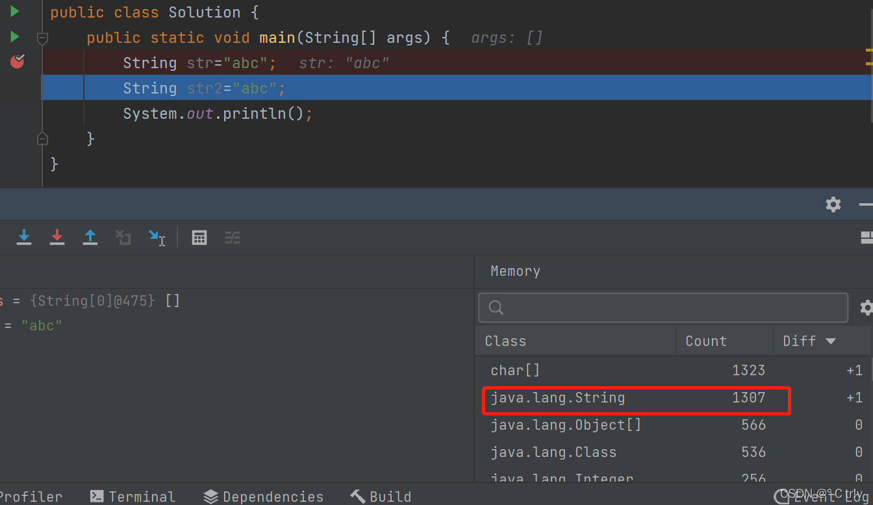The height and width of the screenshot is (505, 873).
Task: Open the Terminal tool window tab
Action: pyautogui.click(x=133, y=497)
